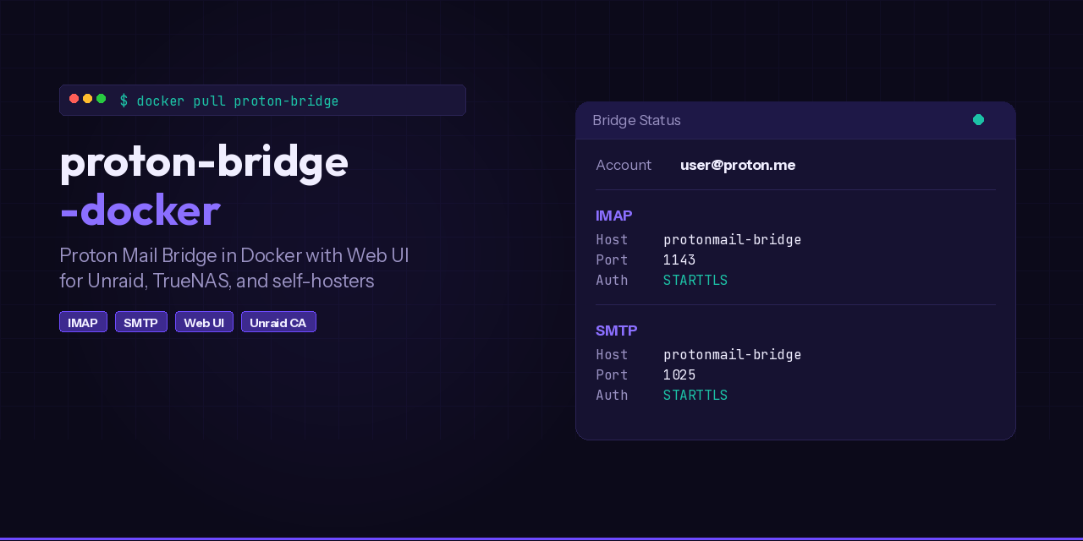Click the SMTP host protonmail-bridge value

point(733,355)
